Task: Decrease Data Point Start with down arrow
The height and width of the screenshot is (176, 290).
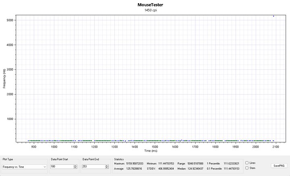Action: pos(75,168)
